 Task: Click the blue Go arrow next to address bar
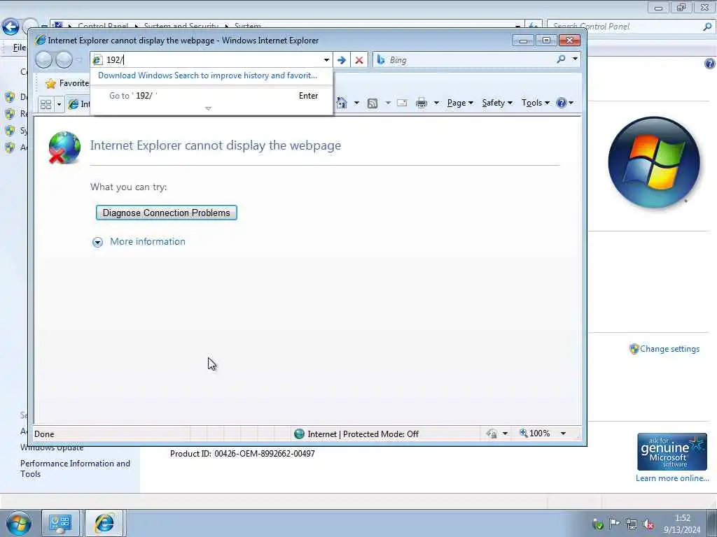tap(341, 60)
